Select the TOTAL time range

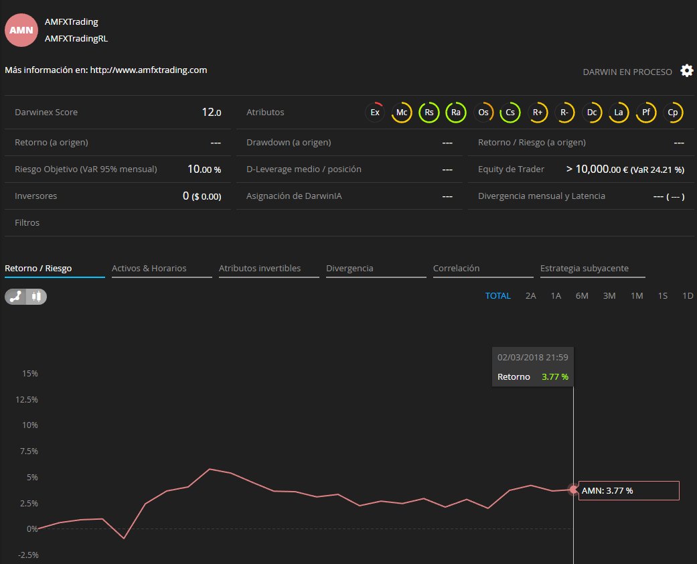[x=498, y=296]
